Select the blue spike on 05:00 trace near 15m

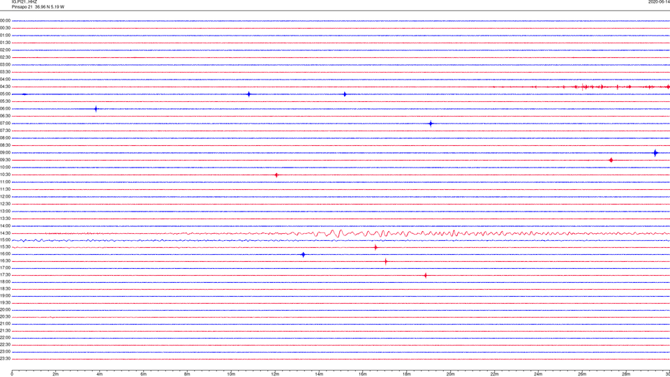[x=345, y=94]
